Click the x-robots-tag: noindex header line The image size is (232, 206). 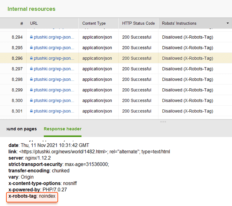click(x=32, y=196)
